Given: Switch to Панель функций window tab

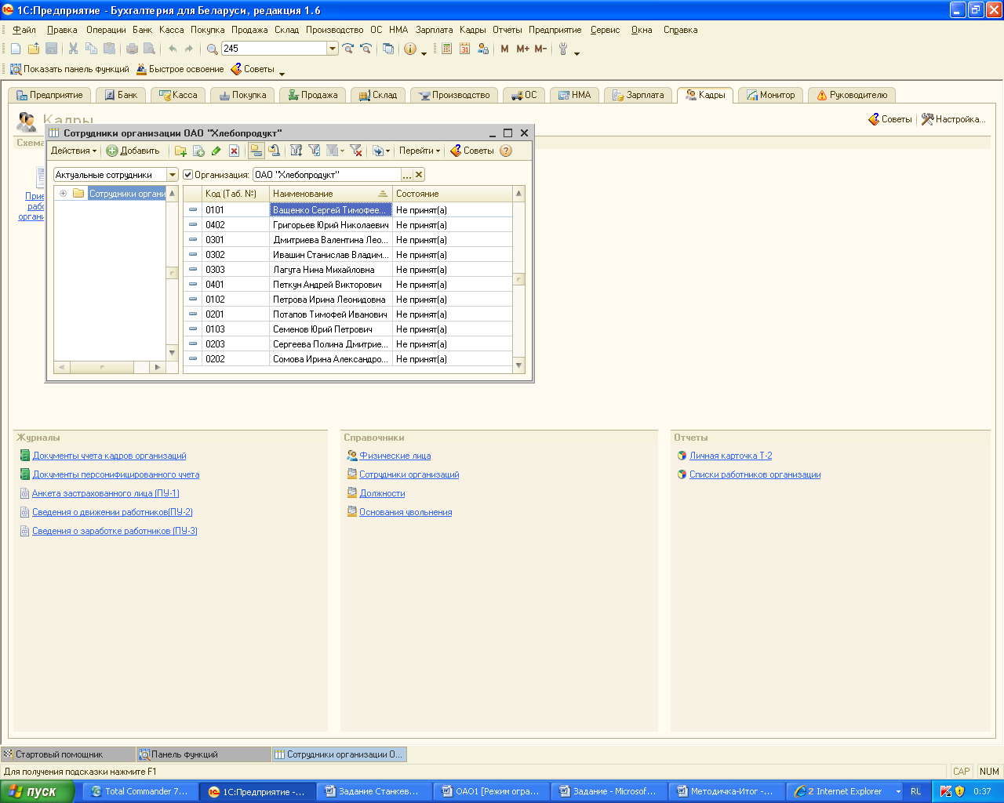Looking at the screenshot, I should pyautogui.click(x=203, y=754).
